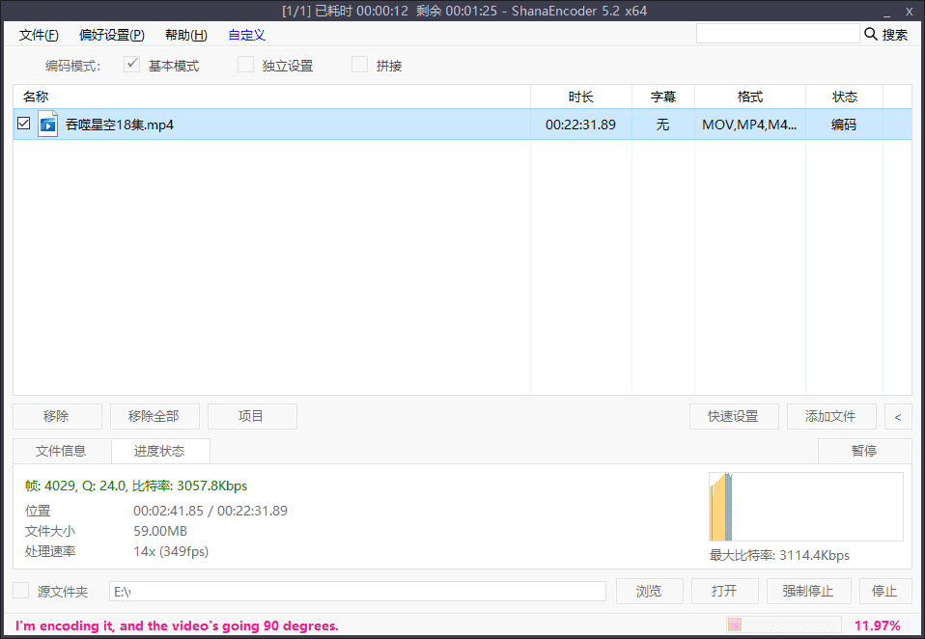The width and height of the screenshot is (925, 639).
Task: Click the small pink status bar icon
Action: tap(735, 625)
